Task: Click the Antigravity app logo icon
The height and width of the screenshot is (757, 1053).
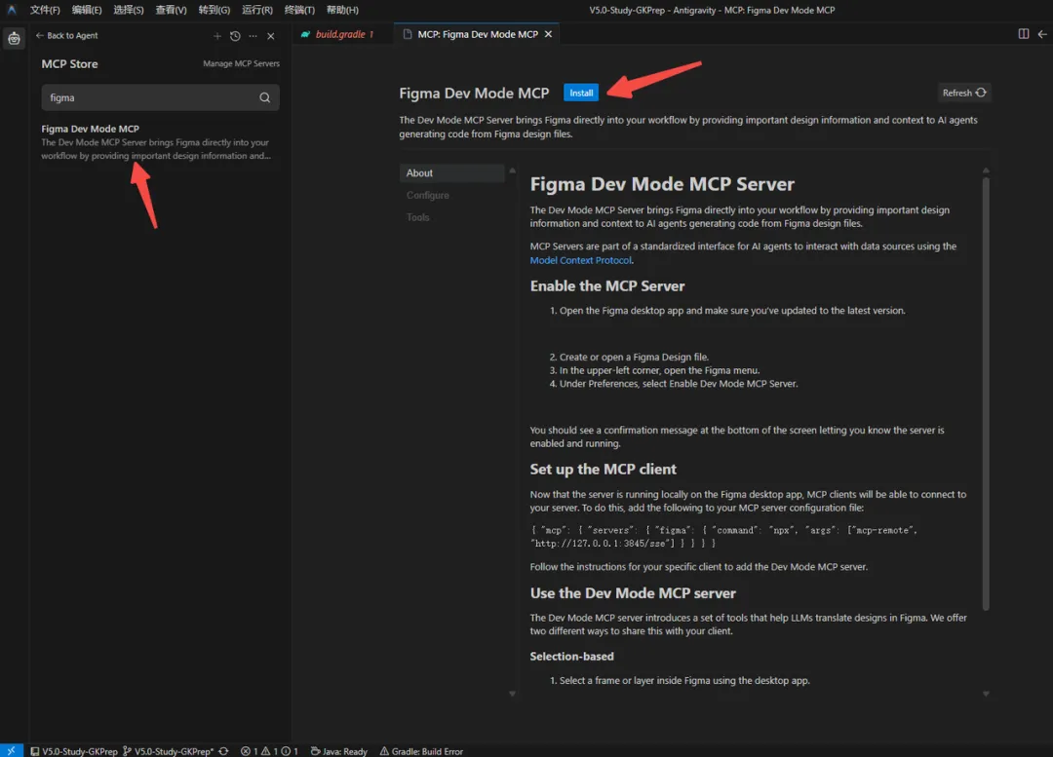Action: (12, 10)
